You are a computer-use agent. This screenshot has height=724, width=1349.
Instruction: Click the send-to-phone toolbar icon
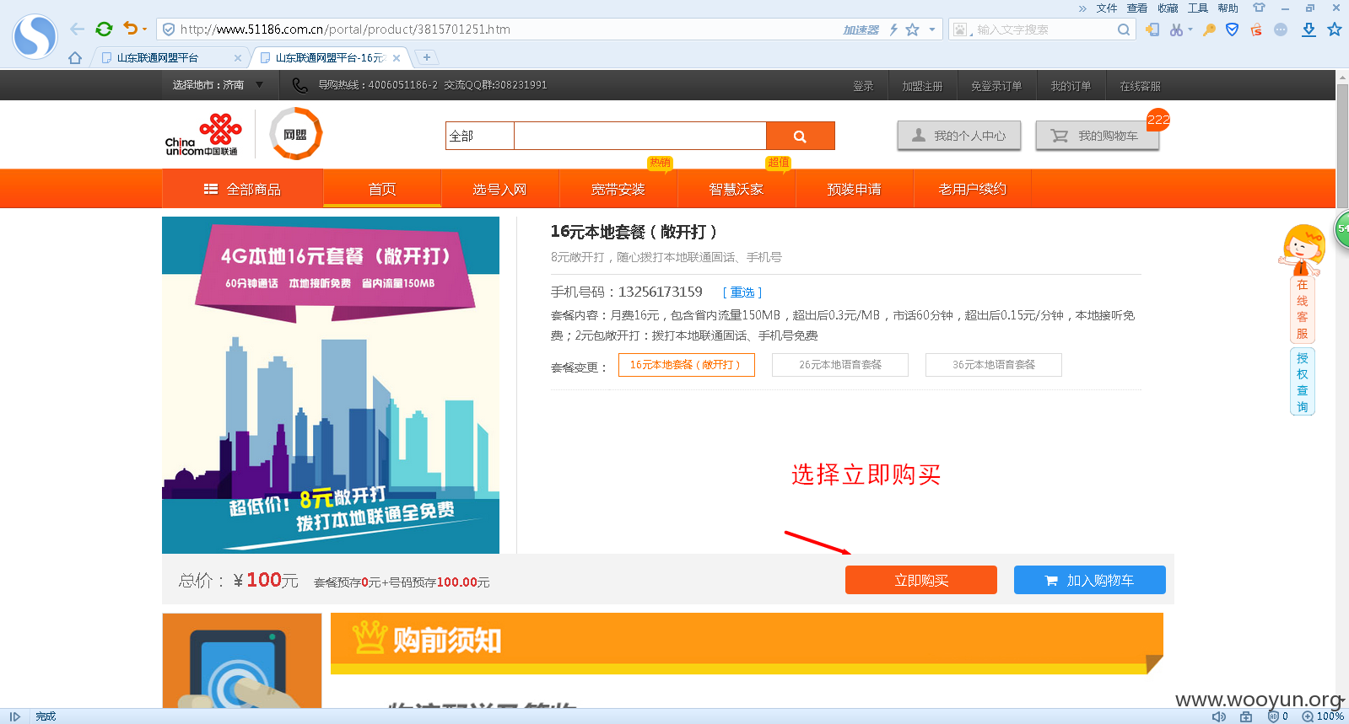[1152, 29]
